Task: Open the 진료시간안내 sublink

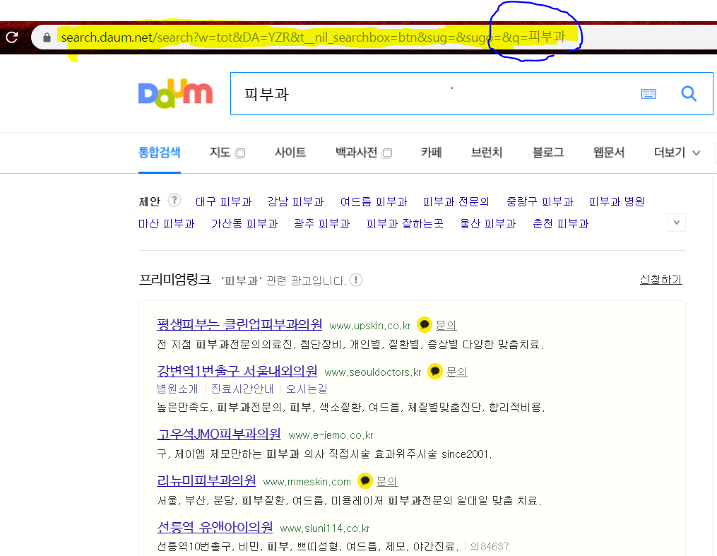Action: click(242, 389)
